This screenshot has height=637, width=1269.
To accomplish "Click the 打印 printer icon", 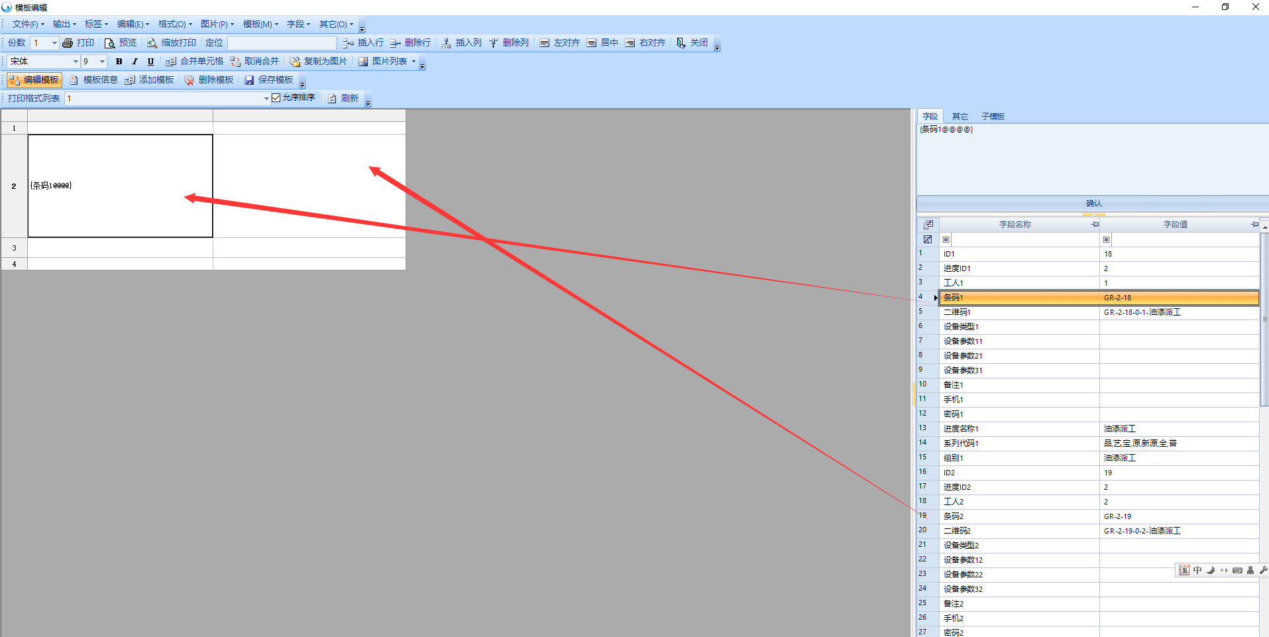I will [x=68, y=43].
